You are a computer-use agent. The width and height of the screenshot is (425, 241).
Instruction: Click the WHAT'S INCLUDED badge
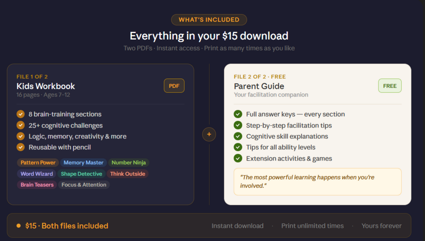pos(209,20)
